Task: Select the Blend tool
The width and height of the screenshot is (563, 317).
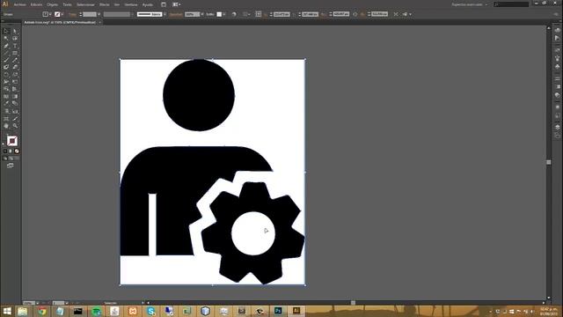Action: [15, 104]
